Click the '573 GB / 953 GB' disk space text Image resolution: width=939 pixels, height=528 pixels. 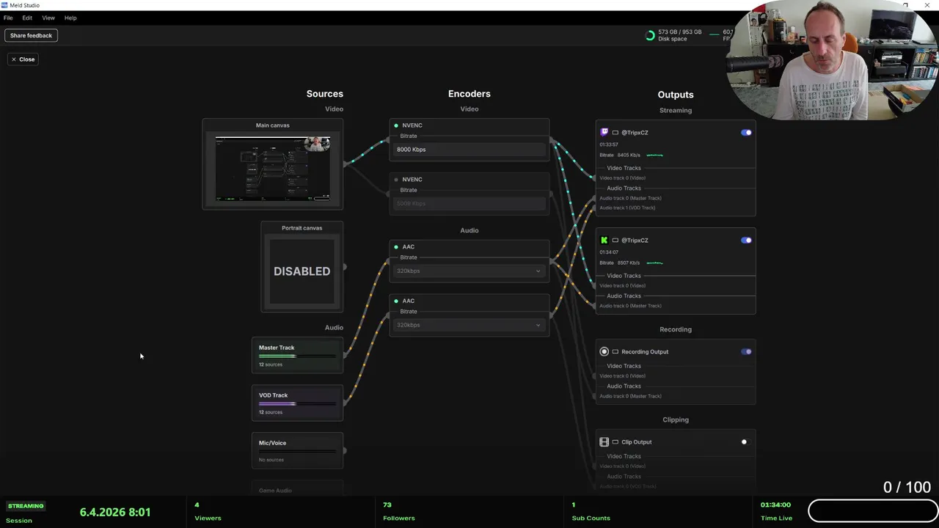point(680,32)
